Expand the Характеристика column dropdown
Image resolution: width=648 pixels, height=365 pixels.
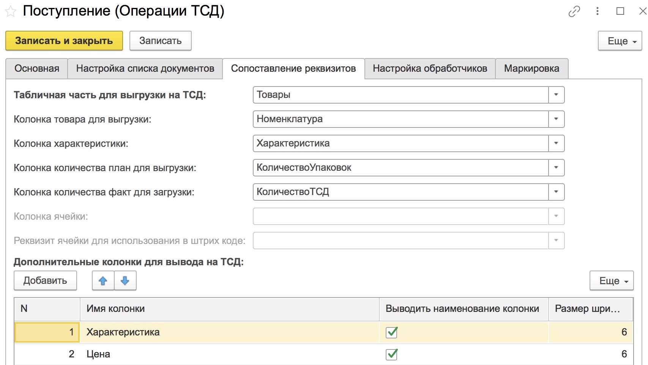[556, 143]
